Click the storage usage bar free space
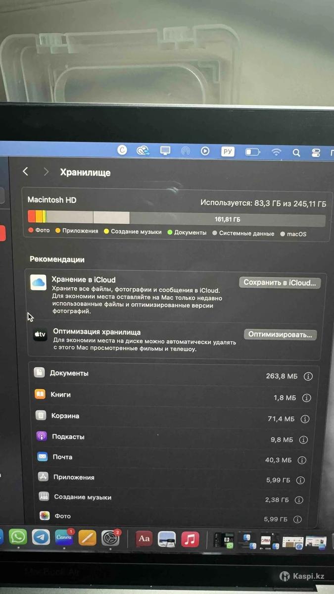 [227, 219]
